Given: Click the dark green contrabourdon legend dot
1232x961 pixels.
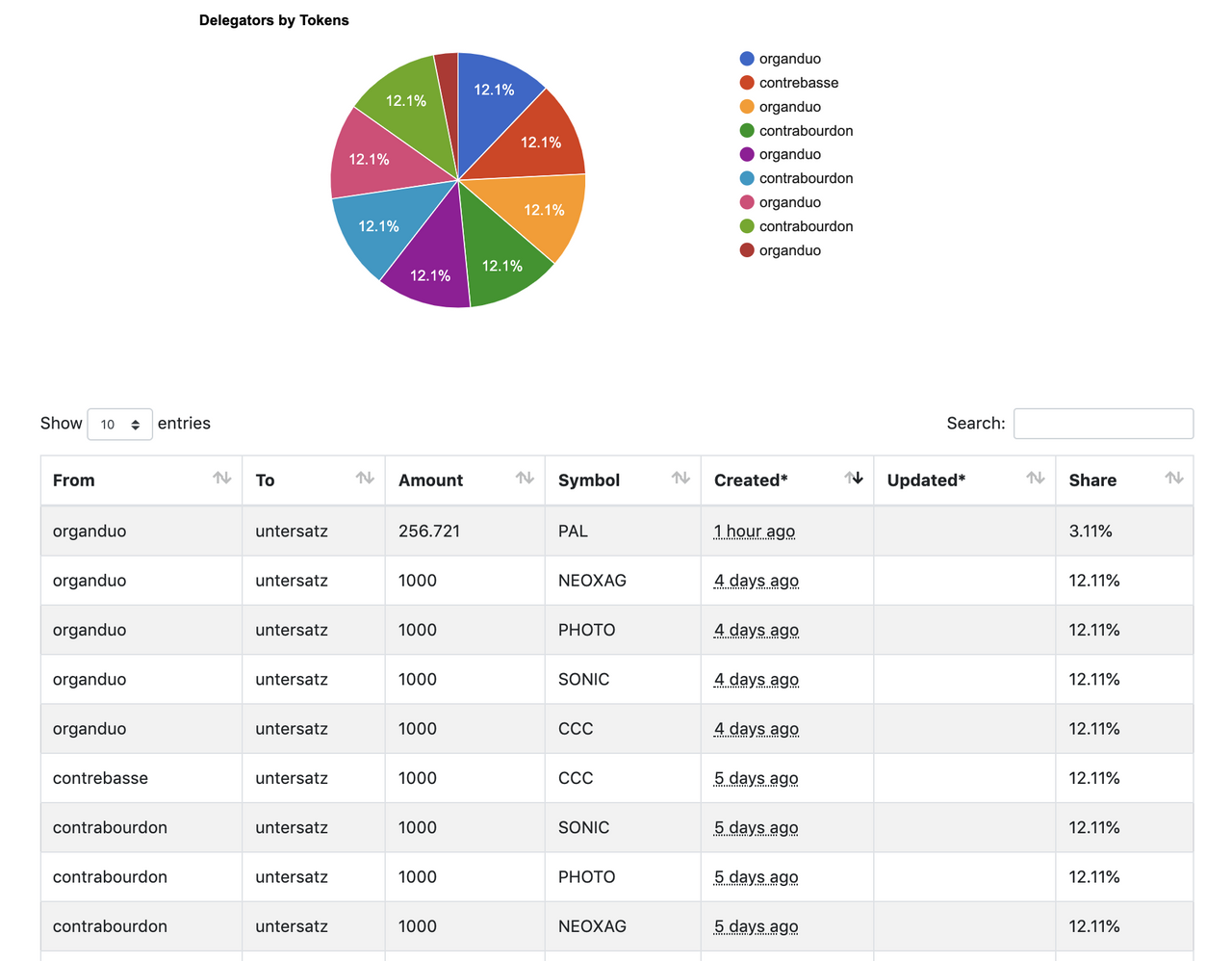Looking at the screenshot, I should [747, 131].
